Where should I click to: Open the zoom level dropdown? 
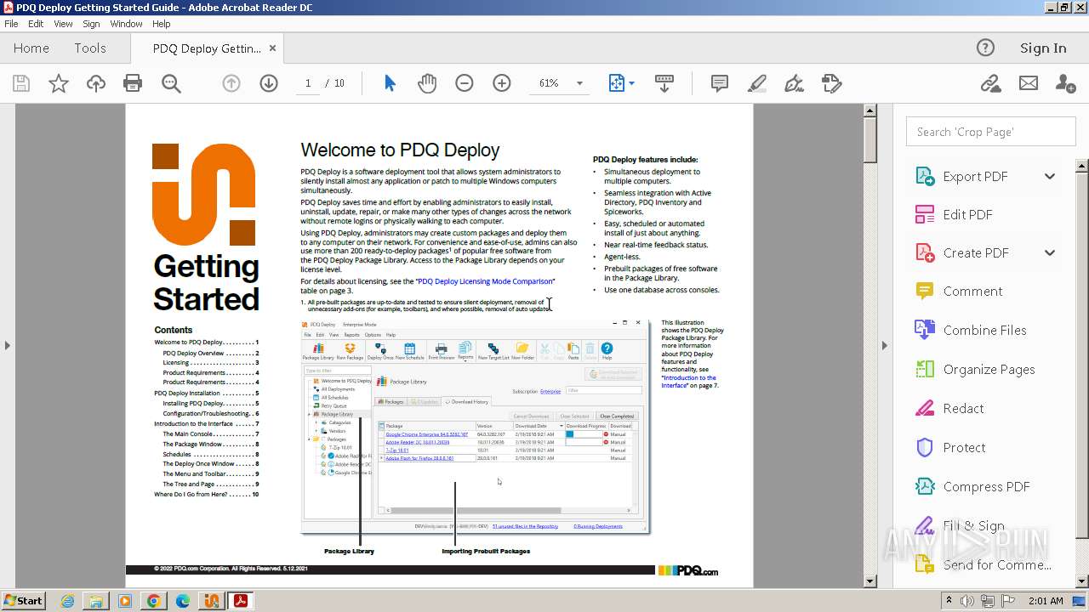click(579, 83)
